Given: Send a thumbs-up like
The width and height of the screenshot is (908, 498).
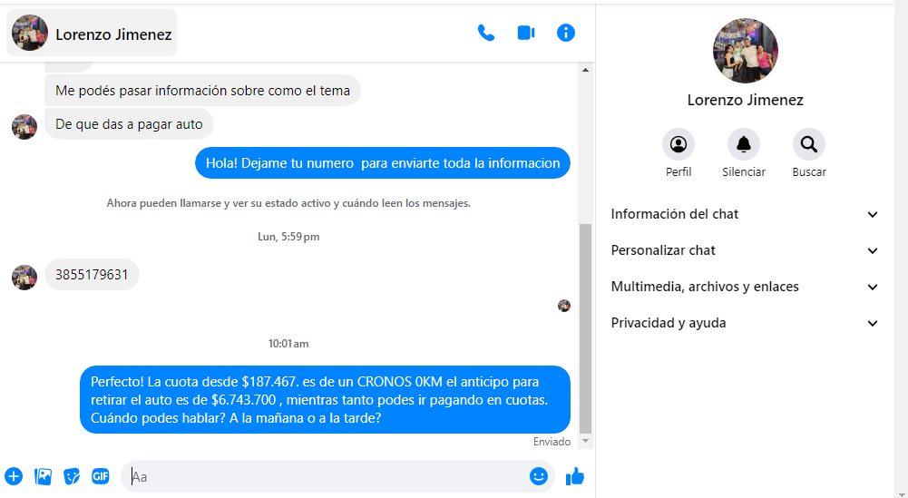Looking at the screenshot, I should click(575, 476).
